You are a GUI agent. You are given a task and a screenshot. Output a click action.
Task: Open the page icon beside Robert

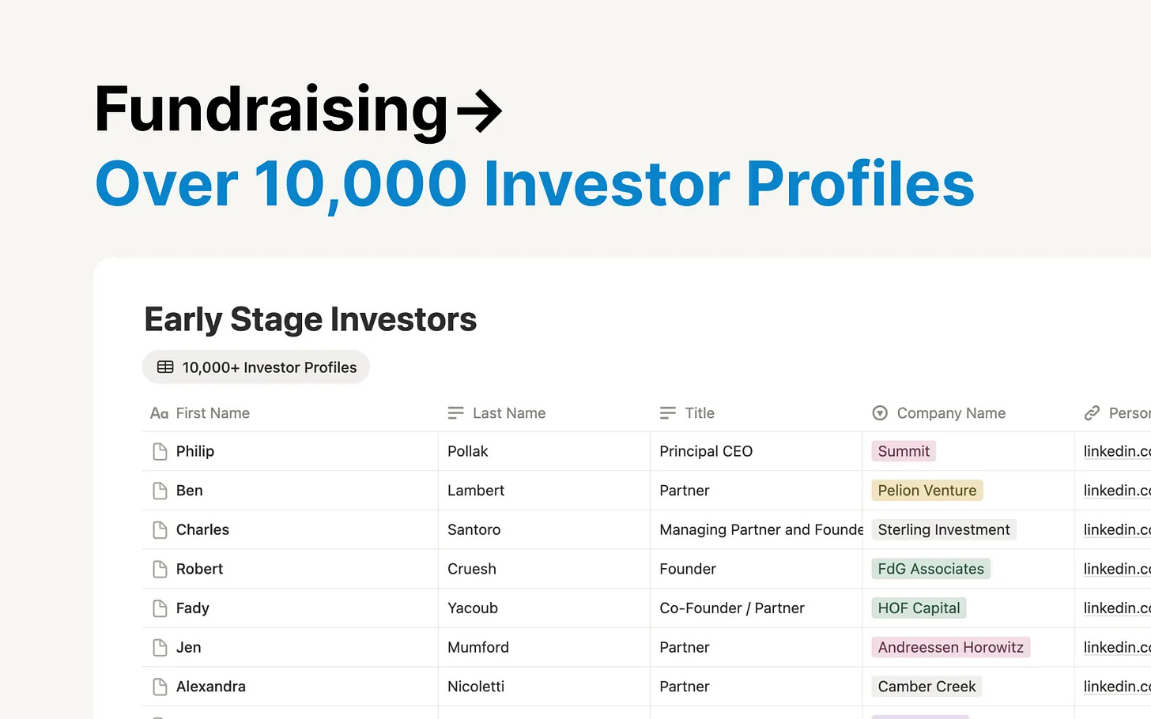[x=160, y=569]
